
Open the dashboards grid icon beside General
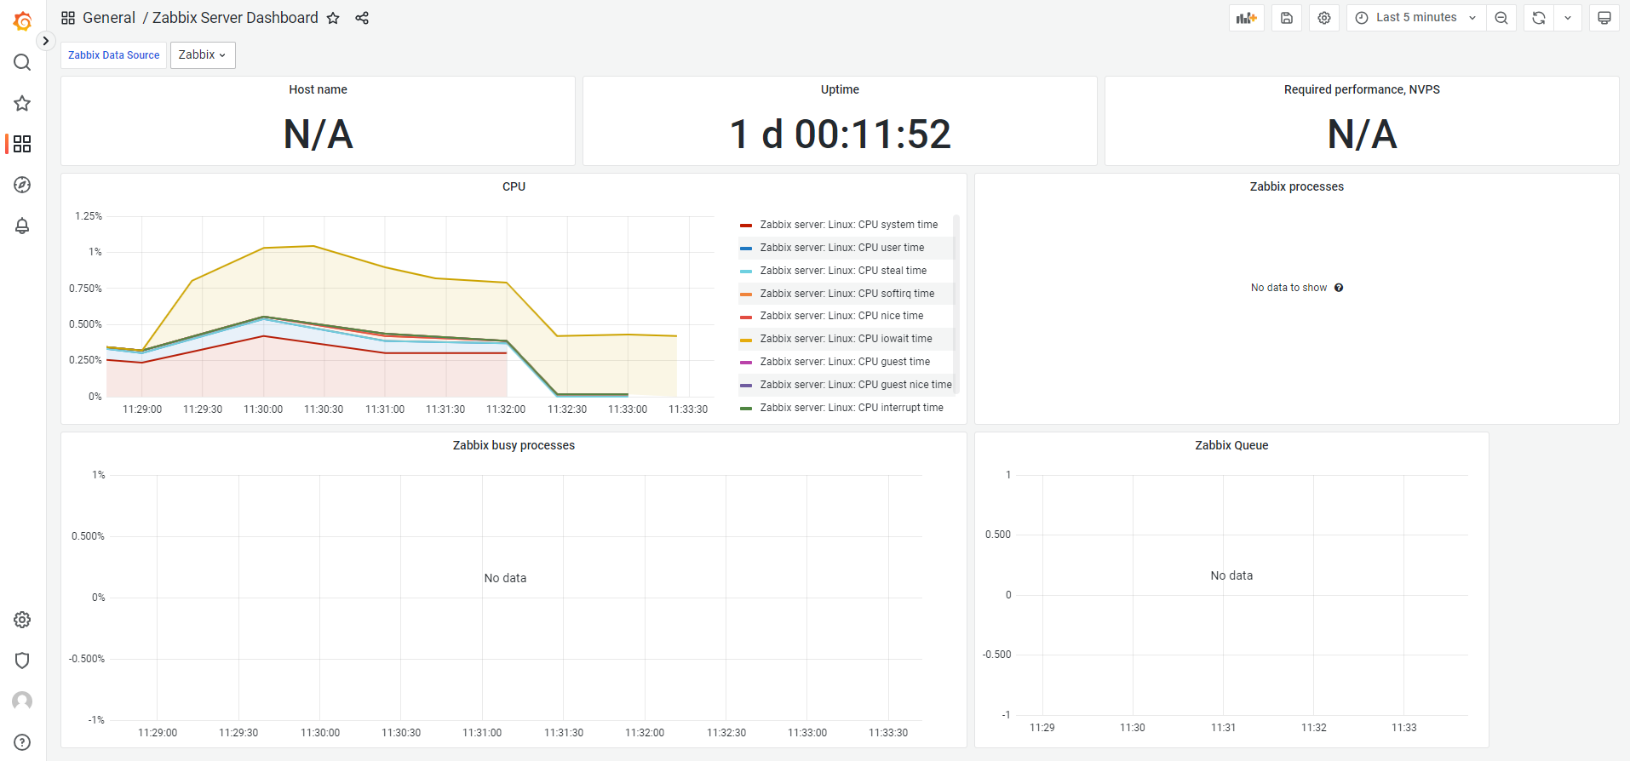pos(68,18)
